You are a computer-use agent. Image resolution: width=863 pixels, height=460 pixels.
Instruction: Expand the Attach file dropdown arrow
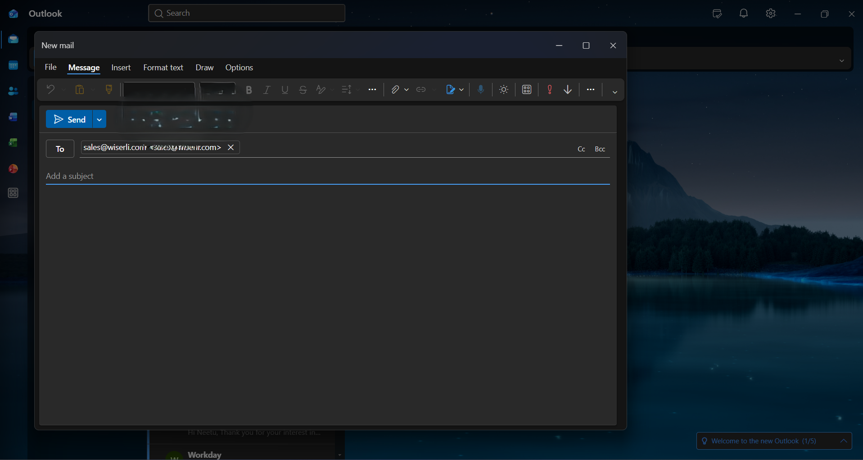click(407, 90)
